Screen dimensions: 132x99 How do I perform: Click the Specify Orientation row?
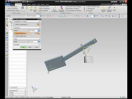pos(27,33)
